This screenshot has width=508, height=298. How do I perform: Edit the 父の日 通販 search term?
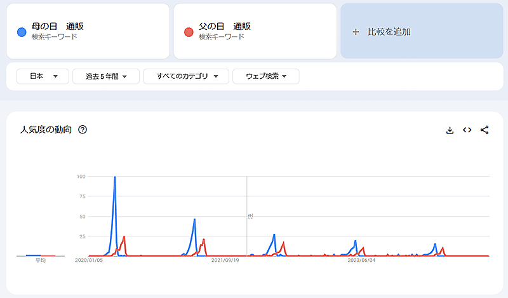(224, 27)
